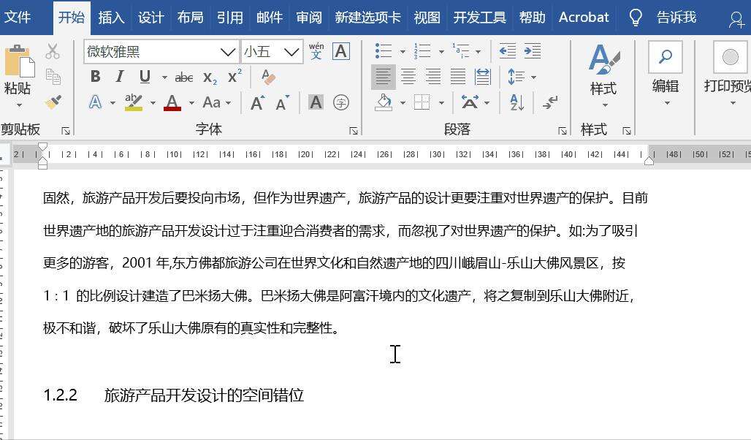Click the Cut scissors icon
Image resolution: width=751 pixels, height=440 pixels.
click(53, 51)
